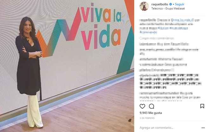The height and width of the screenshot is (132, 206).
Task: Open the raquelbollo username link
Action: pos(160,4)
